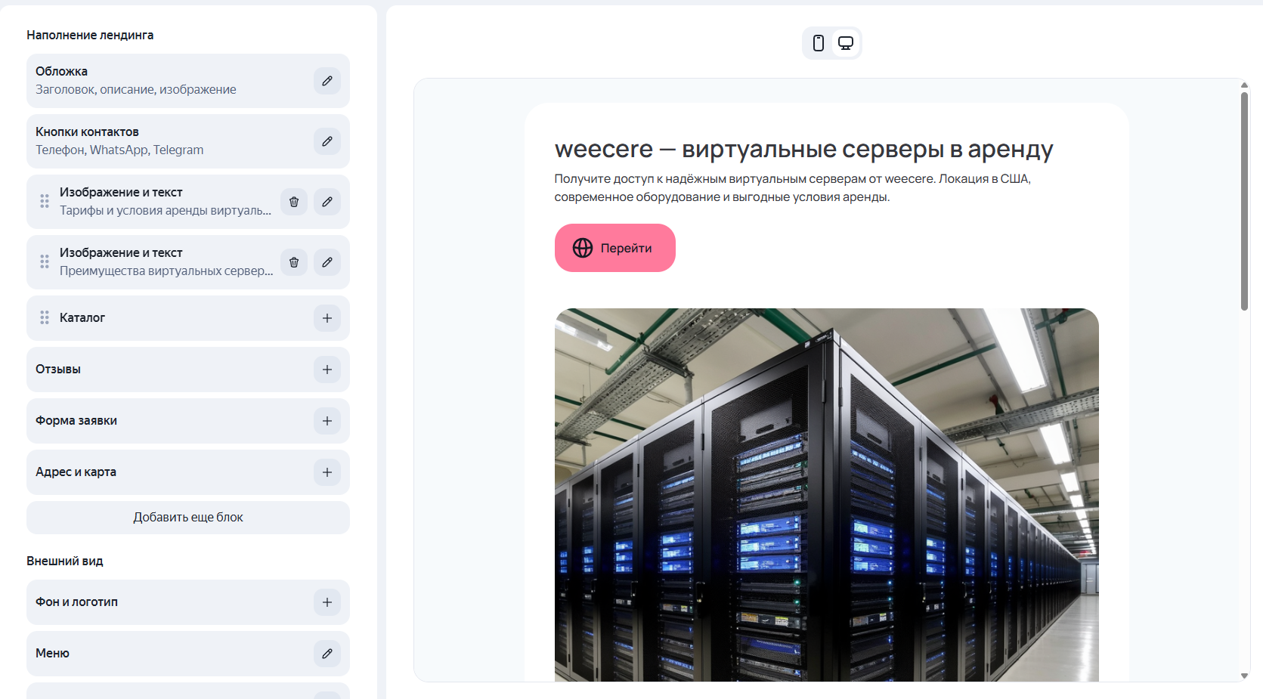Click the preview description paragraph about weecere
The image size is (1263, 699).
(x=792, y=188)
